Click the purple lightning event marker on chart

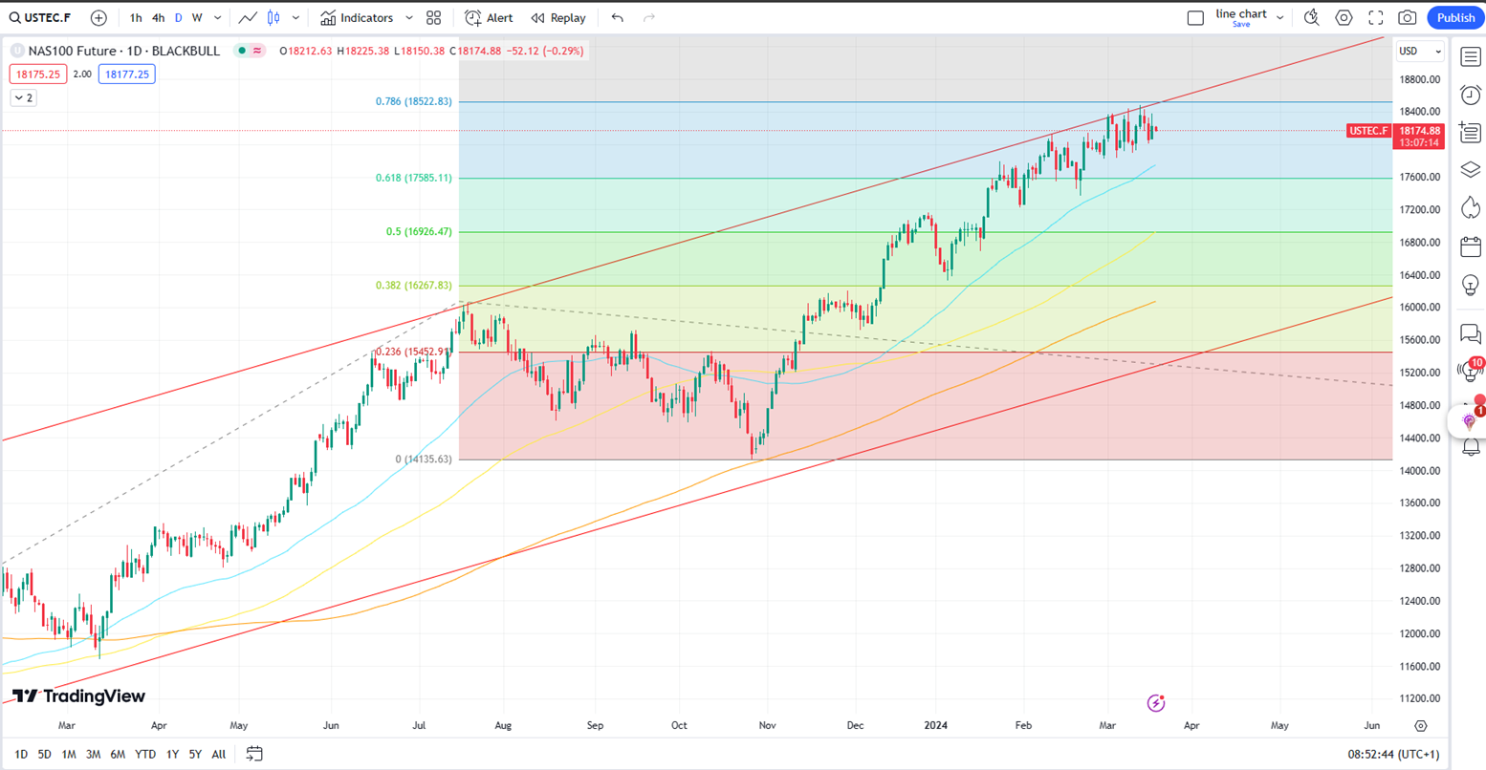(1156, 704)
